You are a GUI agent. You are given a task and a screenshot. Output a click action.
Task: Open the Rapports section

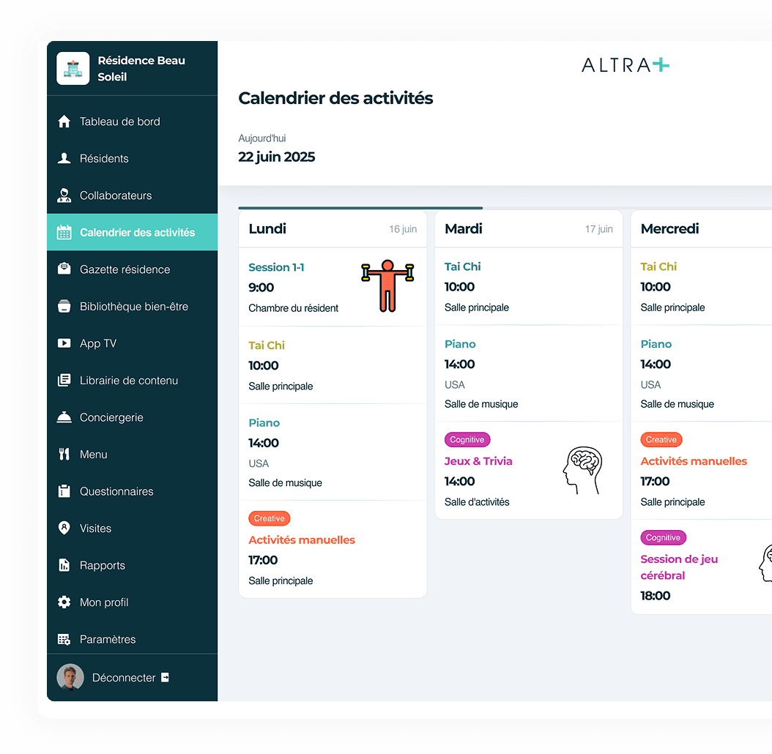pyautogui.click(x=102, y=565)
